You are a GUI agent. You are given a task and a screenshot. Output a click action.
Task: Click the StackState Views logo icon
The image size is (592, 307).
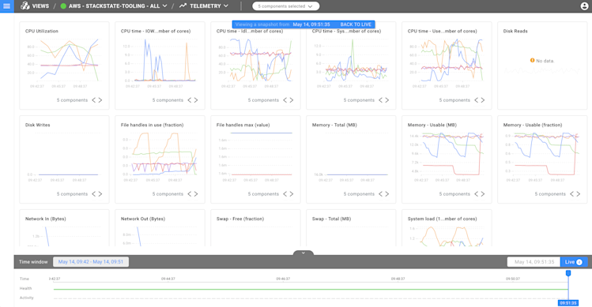click(x=25, y=6)
